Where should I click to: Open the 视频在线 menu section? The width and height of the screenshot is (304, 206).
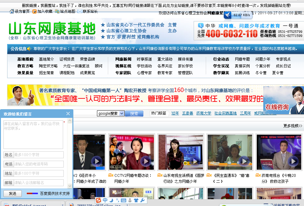[123, 66]
